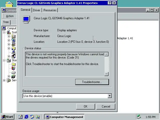Click the question mark help button in titlebar
This screenshot has width=160, height=120.
(x=109, y=3)
